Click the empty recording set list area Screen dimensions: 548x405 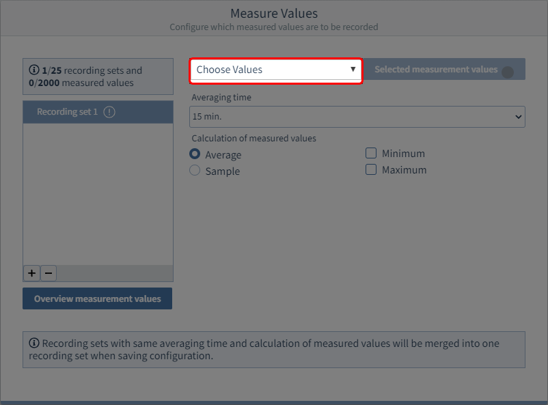pyautogui.click(x=98, y=195)
